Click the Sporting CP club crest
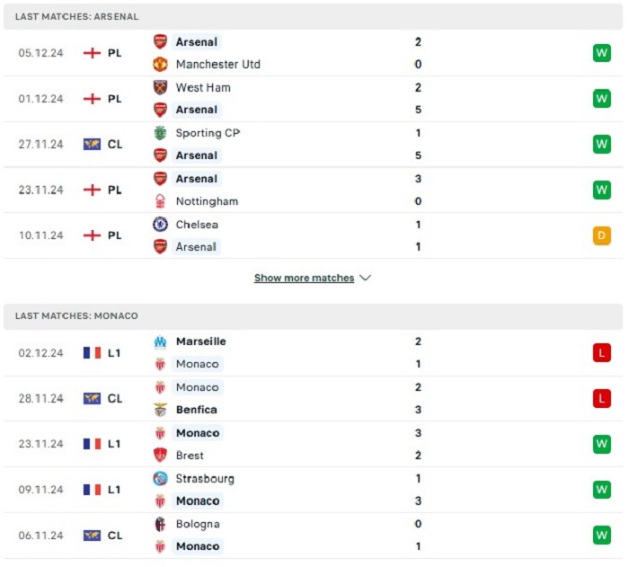This screenshot has height=567, width=629. (x=160, y=133)
